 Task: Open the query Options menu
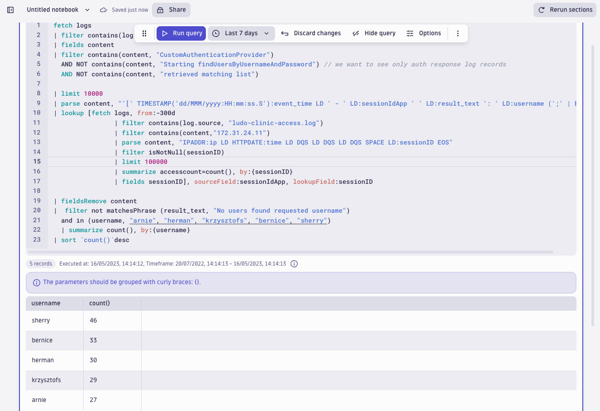424,33
